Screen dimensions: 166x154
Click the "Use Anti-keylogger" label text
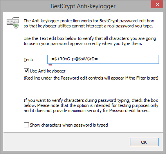[48, 71]
